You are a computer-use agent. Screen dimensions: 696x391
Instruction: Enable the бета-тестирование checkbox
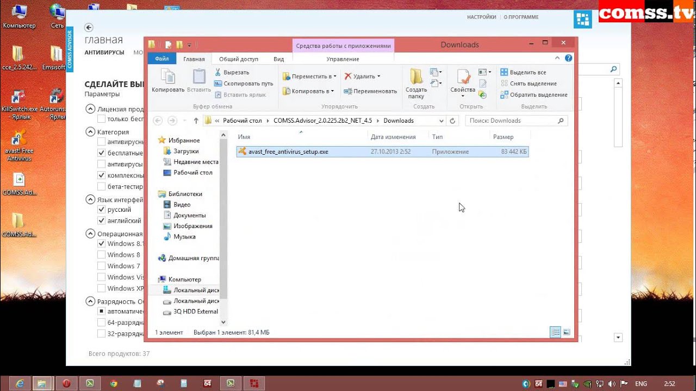click(101, 186)
